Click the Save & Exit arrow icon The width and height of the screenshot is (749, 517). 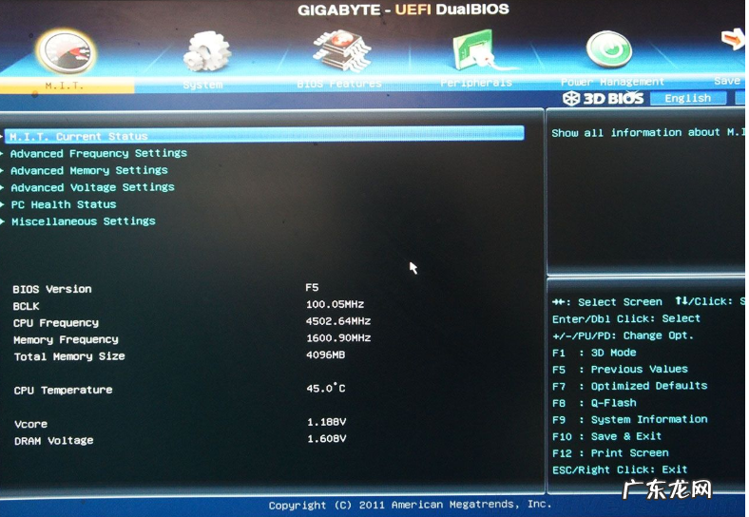(733, 39)
